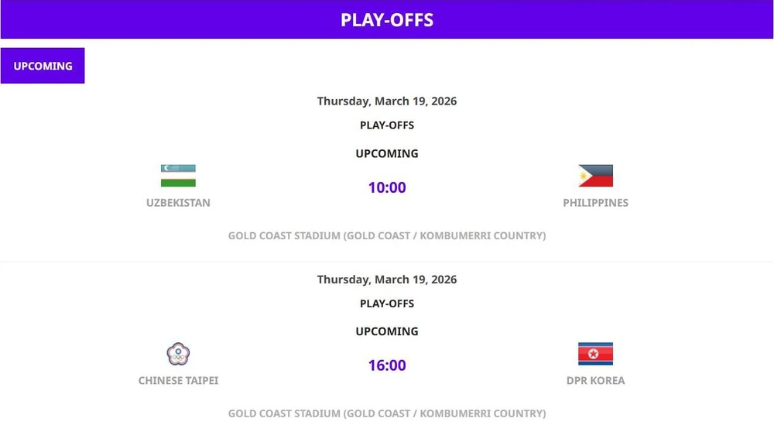
Task: Click the 16:00 match time
Action: pyautogui.click(x=387, y=365)
